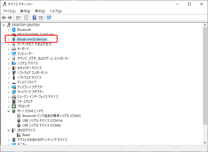Screen dimensions: 208x152
Task: Collapse the DESKTOP-QN3TER3 root node
Action: click(3, 25)
